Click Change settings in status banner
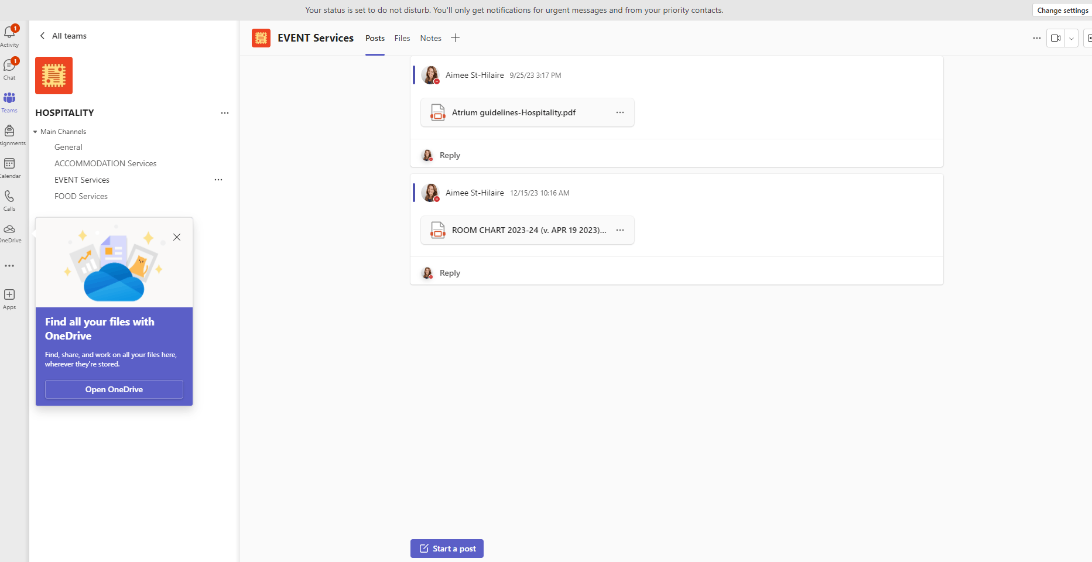Image resolution: width=1092 pixels, height=562 pixels. pyautogui.click(x=1062, y=10)
